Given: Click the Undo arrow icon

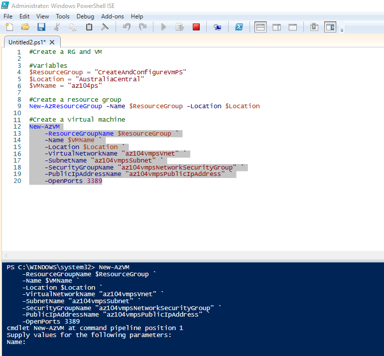Looking at the screenshot, I should 127,27.
